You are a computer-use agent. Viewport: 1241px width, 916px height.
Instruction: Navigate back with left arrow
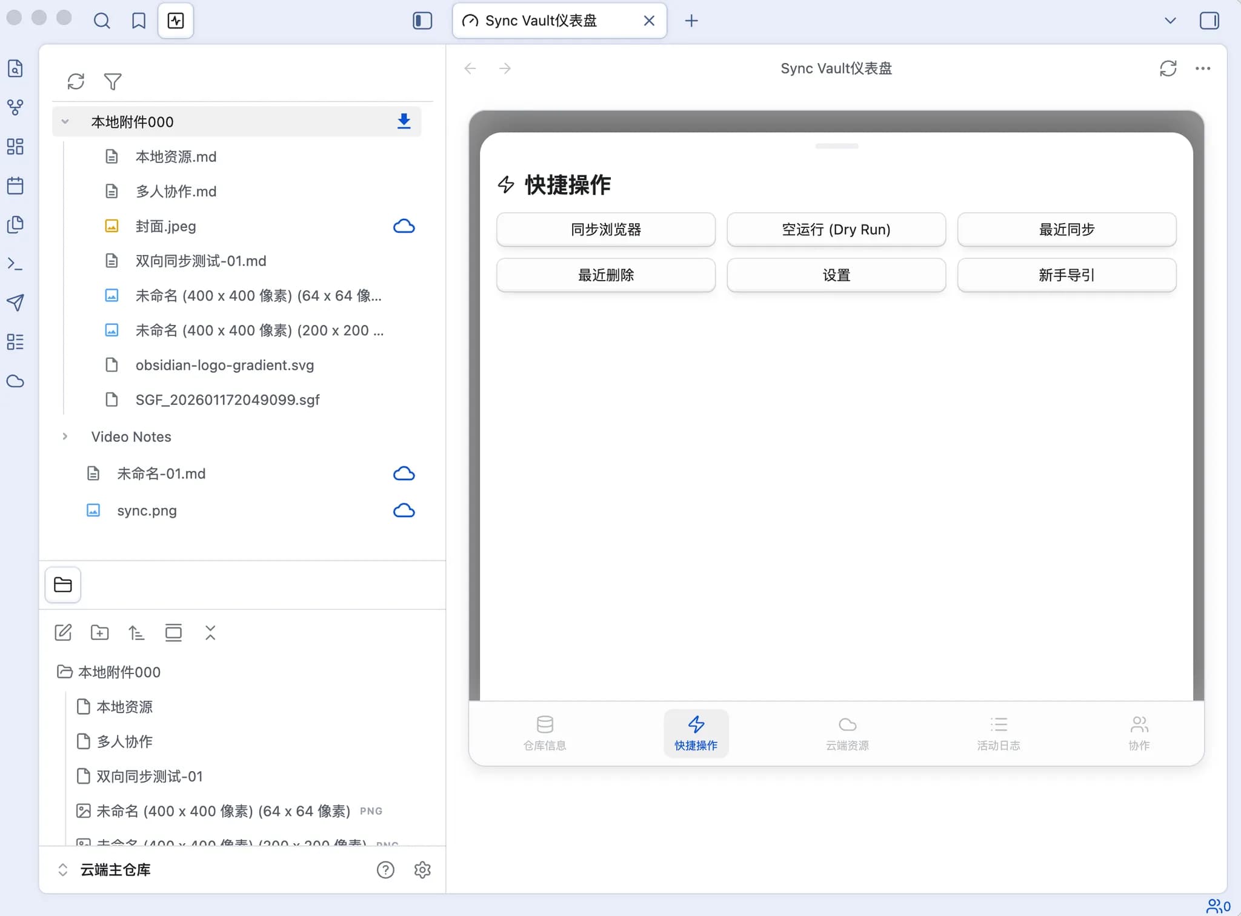[470, 69]
